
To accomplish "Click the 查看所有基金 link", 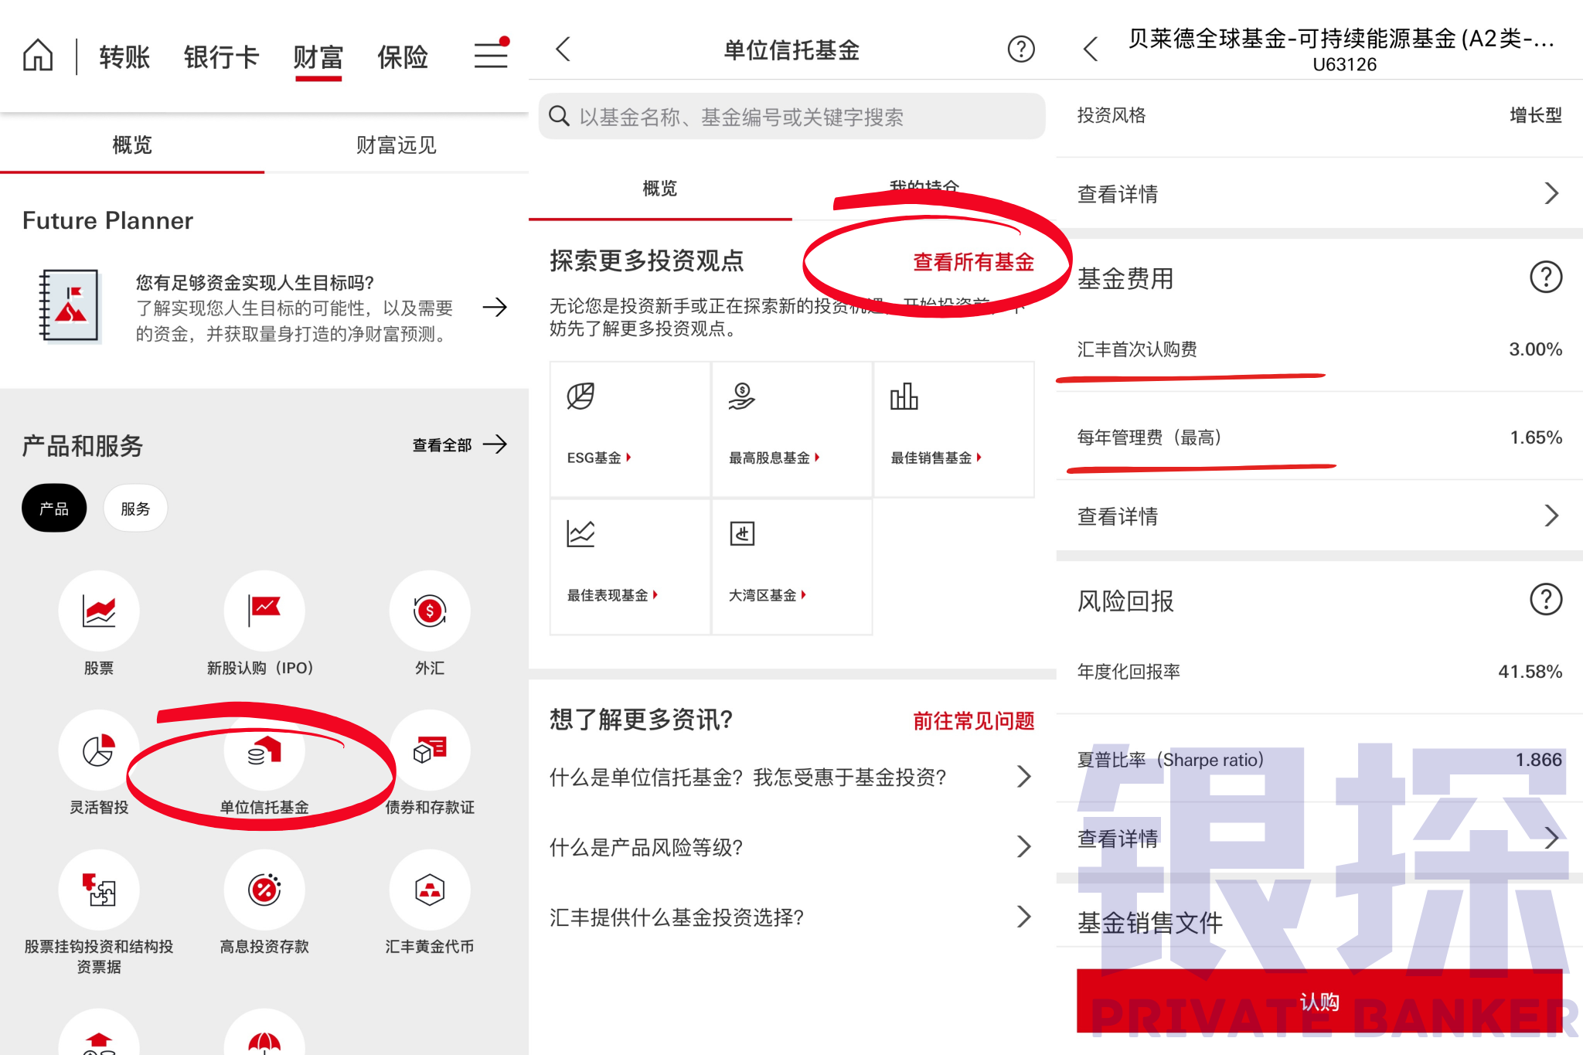I will click(973, 262).
